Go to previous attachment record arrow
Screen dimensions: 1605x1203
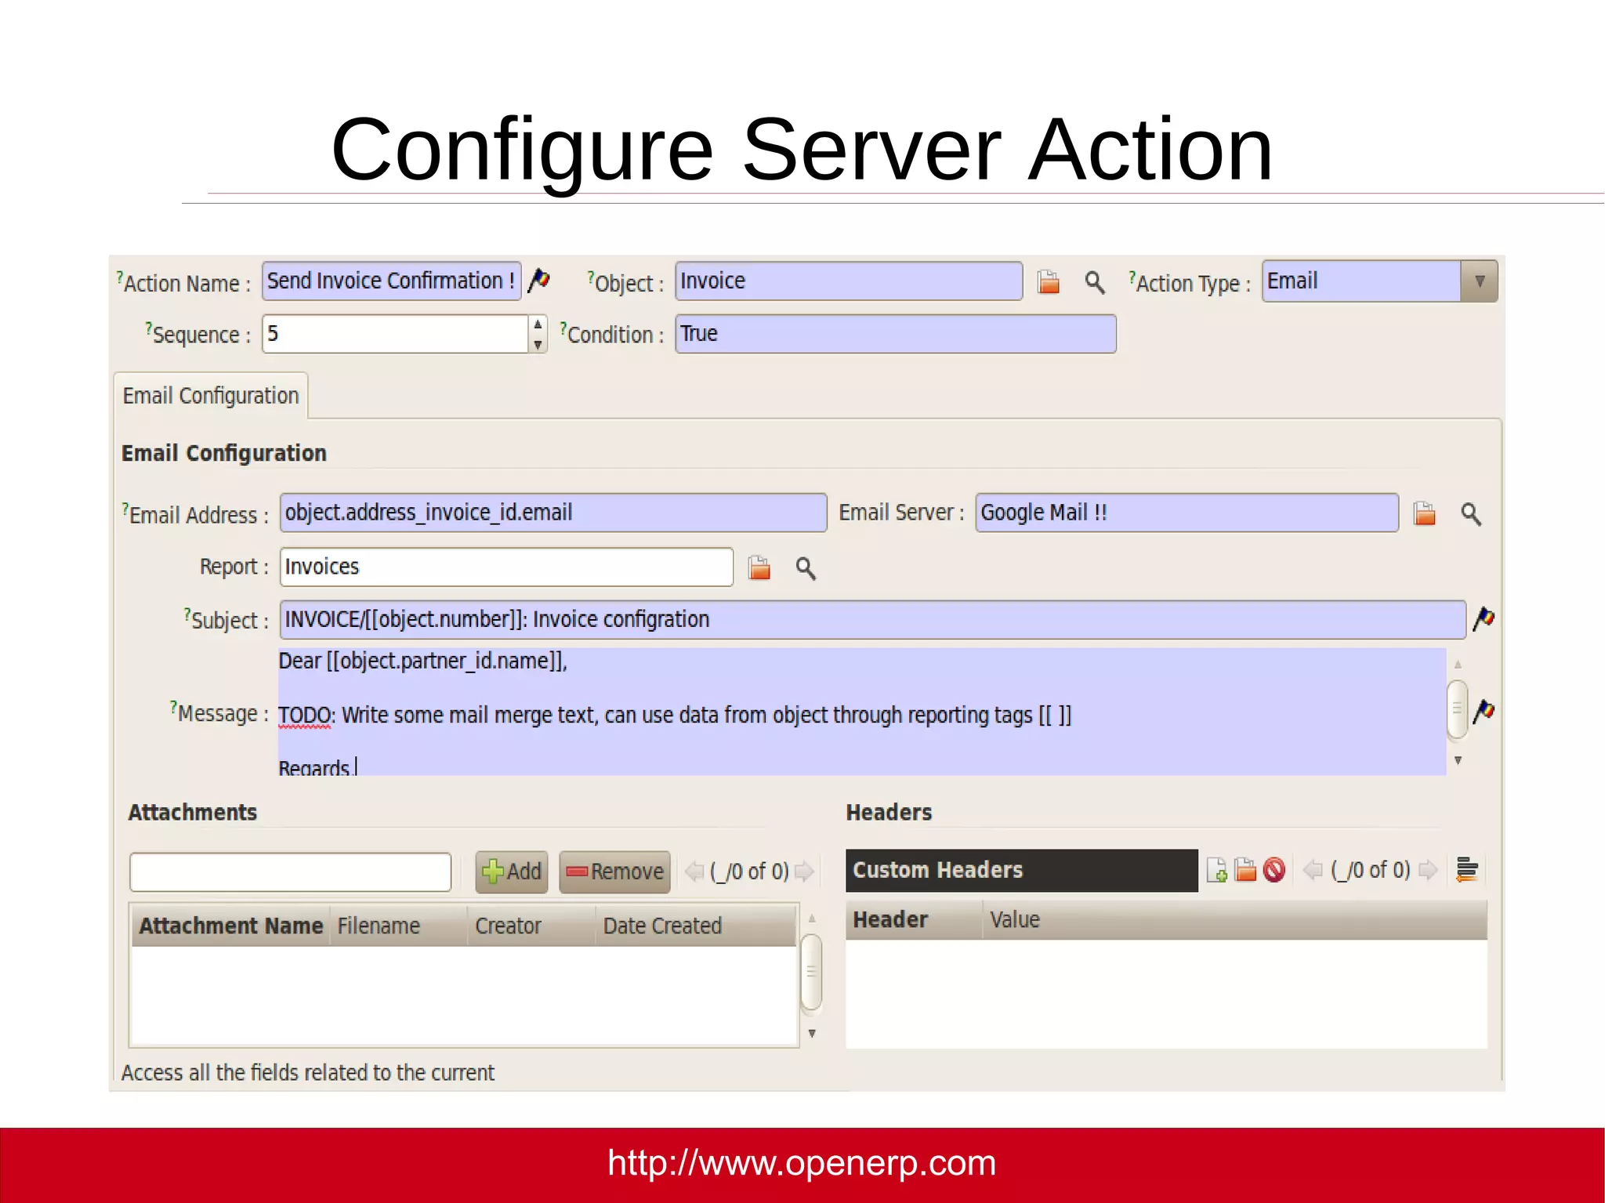click(x=694, y=871)
